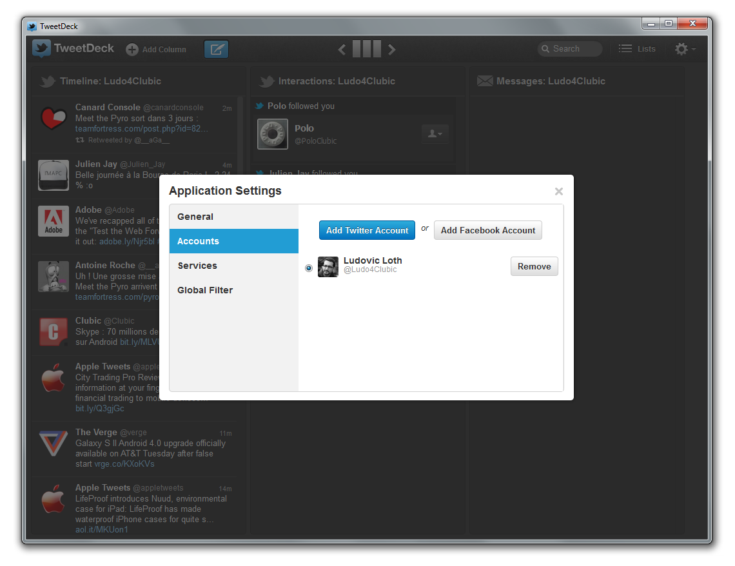The height and width of the screenshot is (566, 735).
Task: Select the Ludovic Loth account radio button
Action: tap(309, 268)
